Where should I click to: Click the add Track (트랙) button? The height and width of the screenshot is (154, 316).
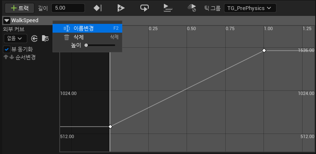coord(20,8)
